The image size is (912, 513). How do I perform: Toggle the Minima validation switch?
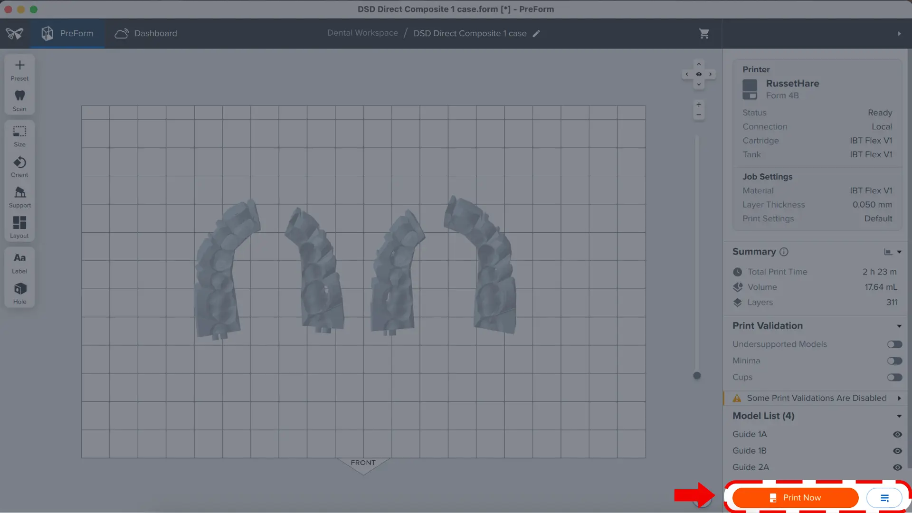tap(894, 361)
